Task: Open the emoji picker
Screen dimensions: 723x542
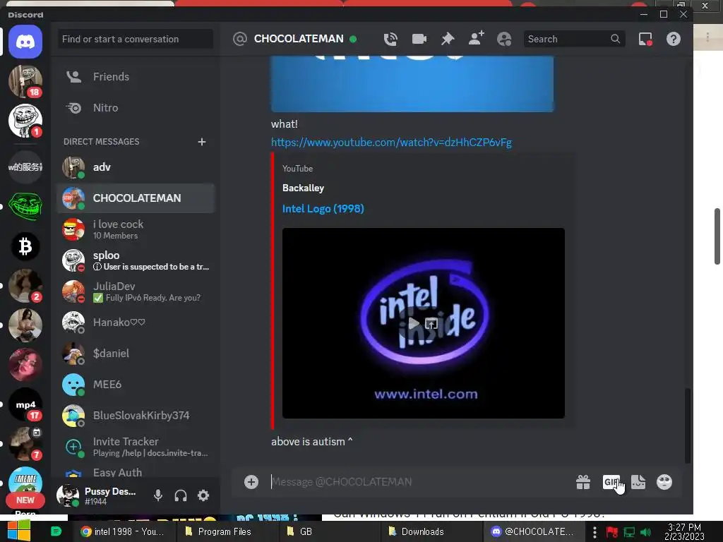Action: pos(664,482)
